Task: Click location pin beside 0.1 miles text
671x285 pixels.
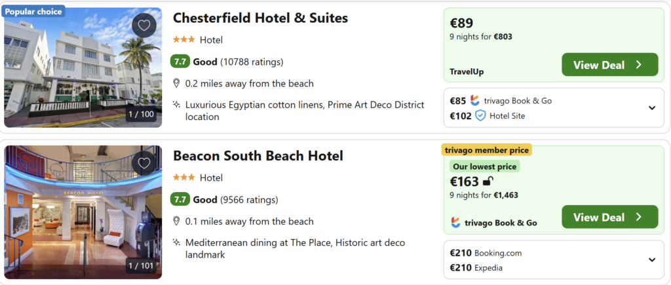Action: [x=176, y=221]
